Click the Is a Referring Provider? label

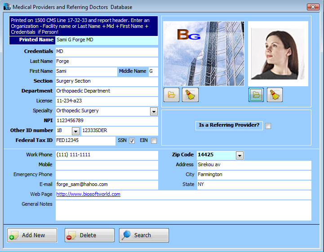point(229,125)
